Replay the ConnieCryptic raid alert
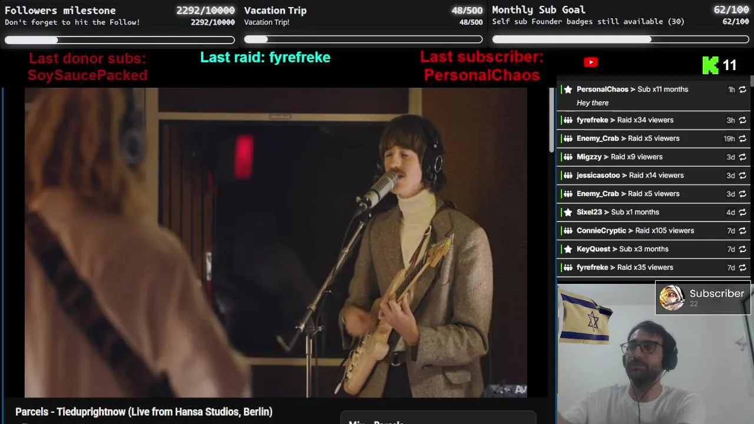The height and width of the screenshot is (424, 754). pos(742,231)
